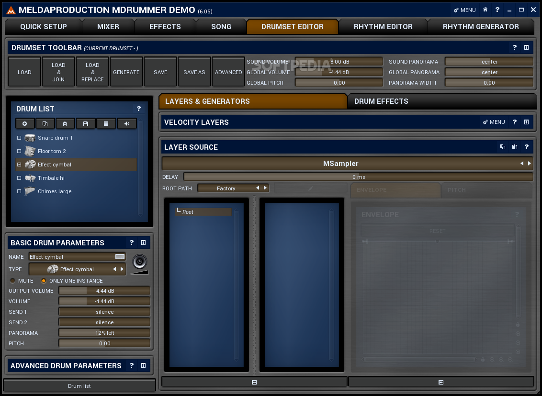Duplicate the selected drum in Drum List

tap(45, 123)
